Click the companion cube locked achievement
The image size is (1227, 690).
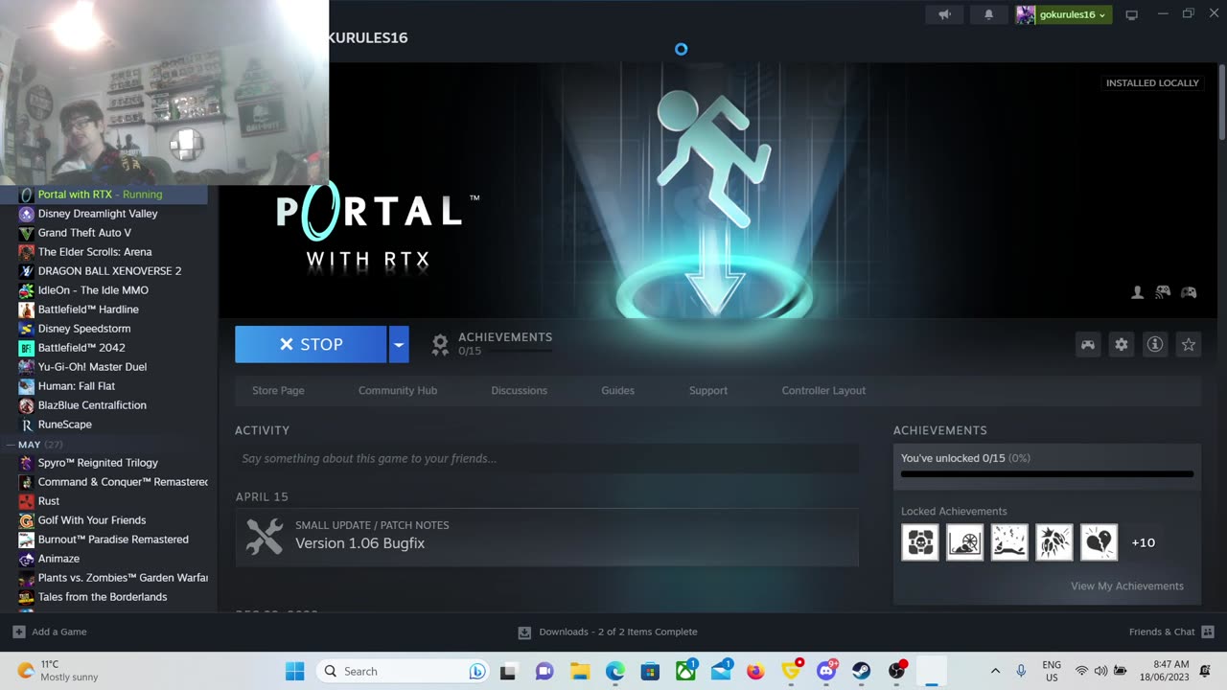920,542
